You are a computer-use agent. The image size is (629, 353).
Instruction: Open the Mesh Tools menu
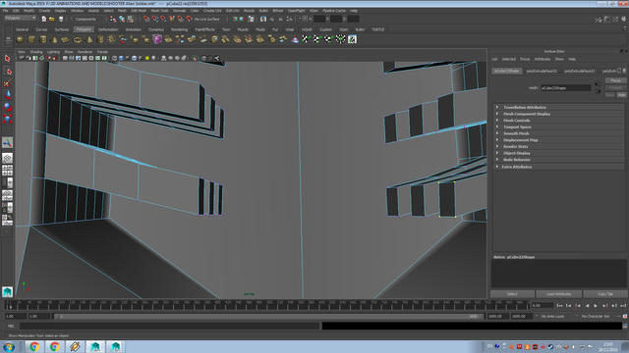pos(159,11)
